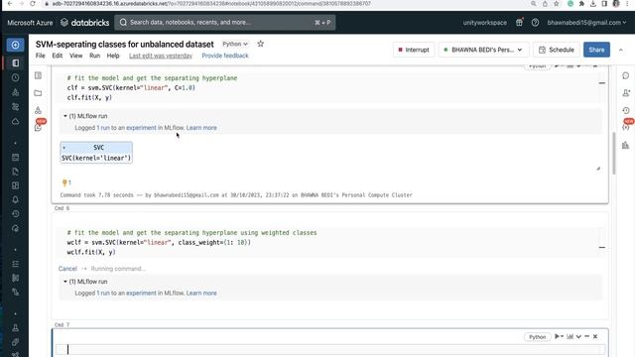Image resolution: width=635 pixels, height=357 pixels.
Task: Open the what's new gift icon
Action: pos(519,23)
